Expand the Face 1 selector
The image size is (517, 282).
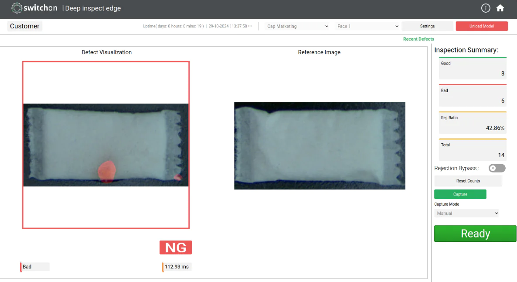click(367, 26)
